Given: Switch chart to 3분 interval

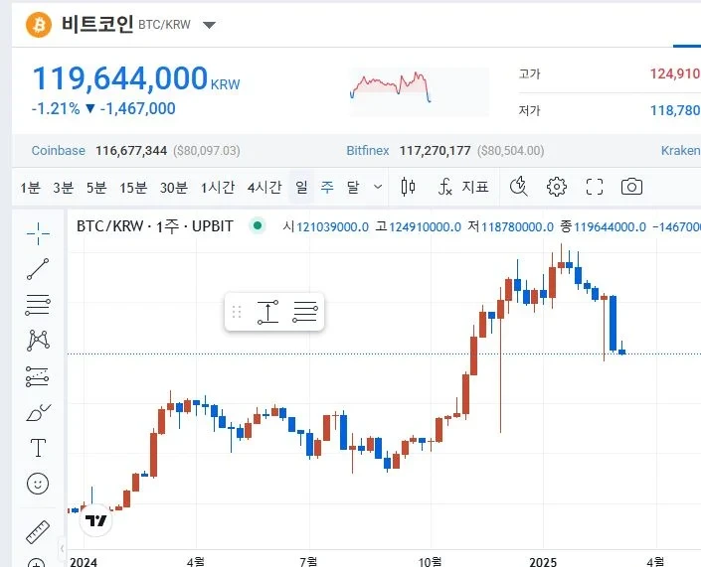Looking at the screenshot, I should coord(63,187).
